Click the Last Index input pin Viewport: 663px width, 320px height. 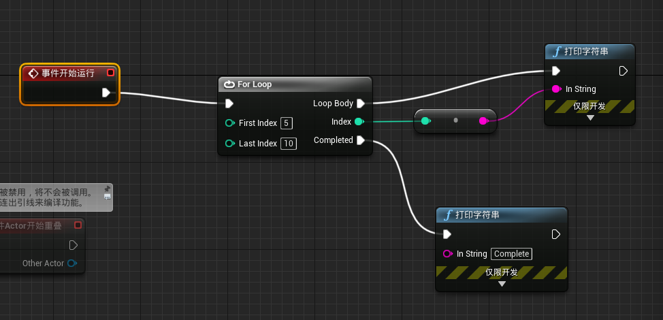click(x=229, y=143)
